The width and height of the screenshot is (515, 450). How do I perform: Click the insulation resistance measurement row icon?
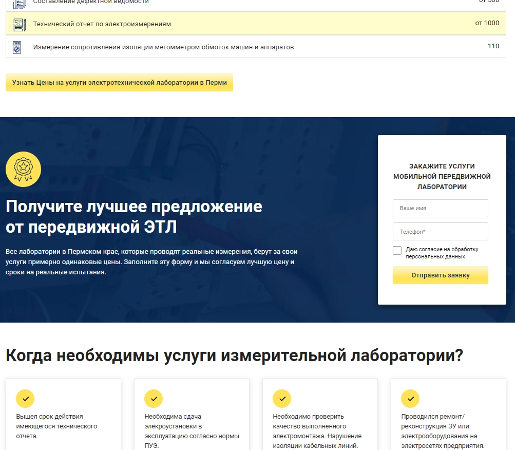[17, 47]
